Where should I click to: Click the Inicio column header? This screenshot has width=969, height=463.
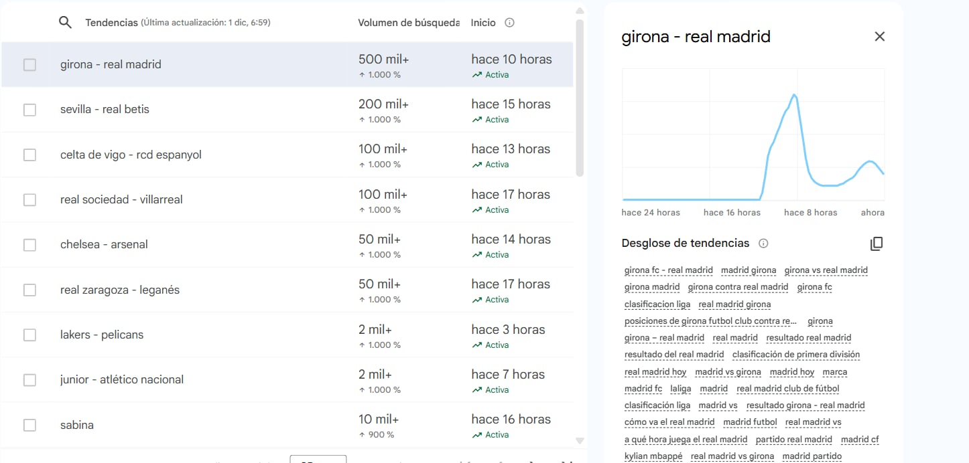coord(483,23)
